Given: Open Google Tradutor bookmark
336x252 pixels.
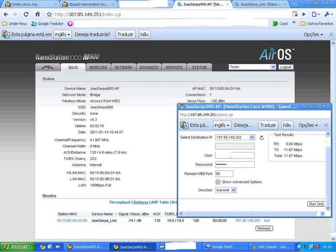Looking at the screenshot, I should point(48,24).
